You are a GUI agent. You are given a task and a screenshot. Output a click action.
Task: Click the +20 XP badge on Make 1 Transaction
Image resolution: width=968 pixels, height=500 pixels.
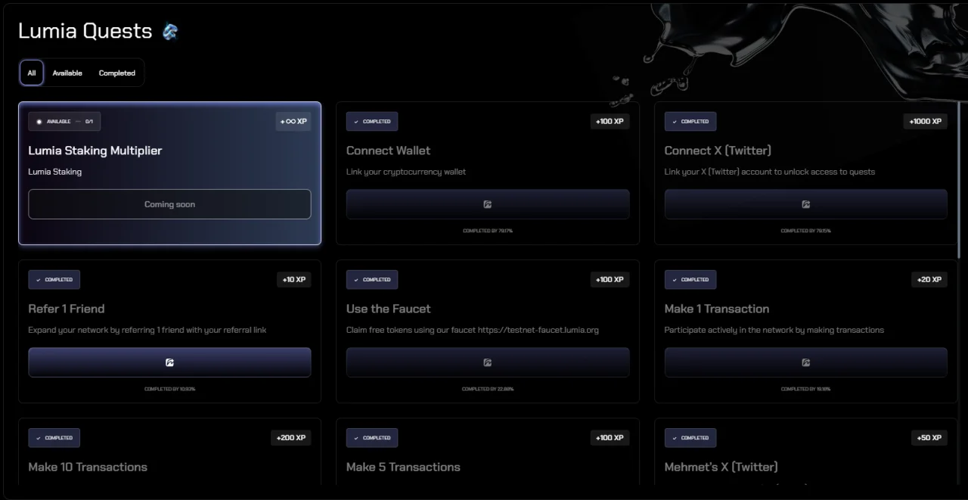[x=929, y=279]
